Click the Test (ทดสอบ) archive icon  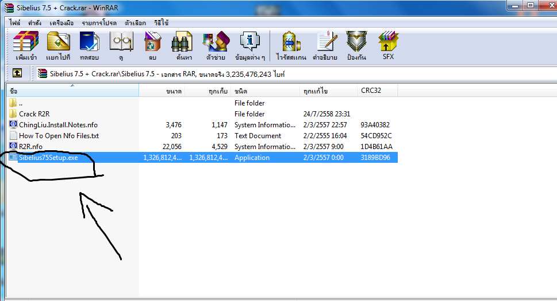point(89,41)
